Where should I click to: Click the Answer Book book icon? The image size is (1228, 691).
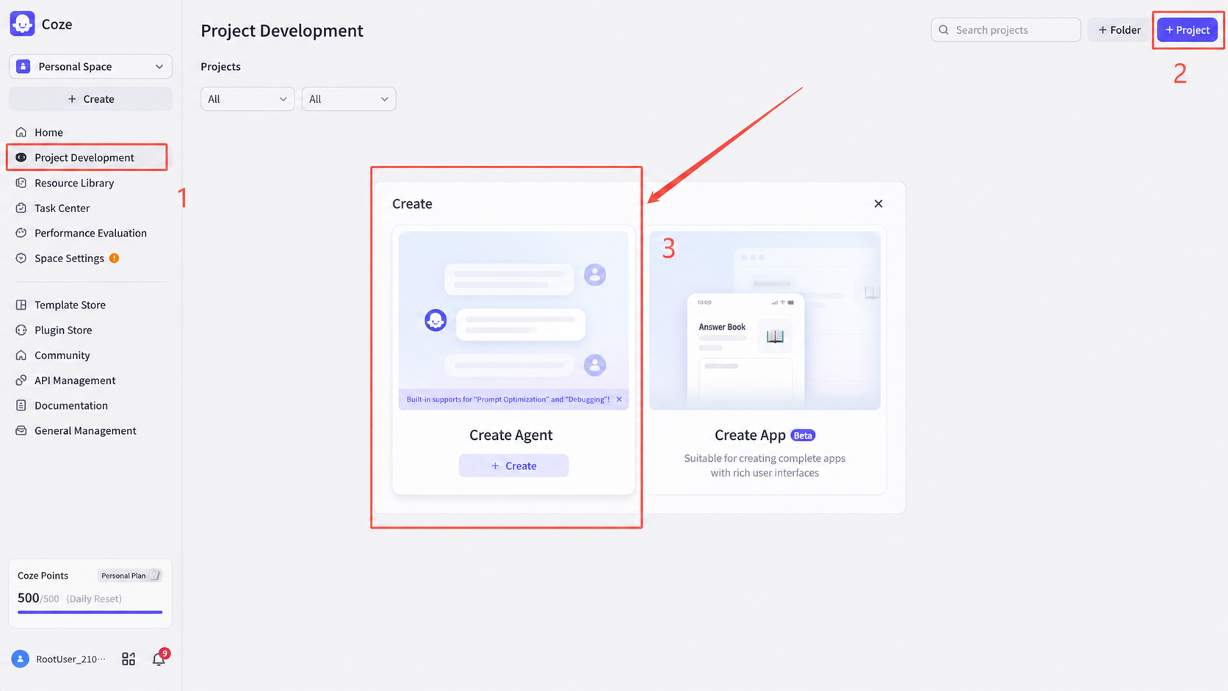(x=775, y=336)
